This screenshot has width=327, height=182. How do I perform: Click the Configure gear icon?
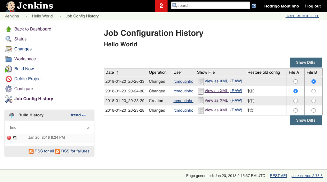9,89
